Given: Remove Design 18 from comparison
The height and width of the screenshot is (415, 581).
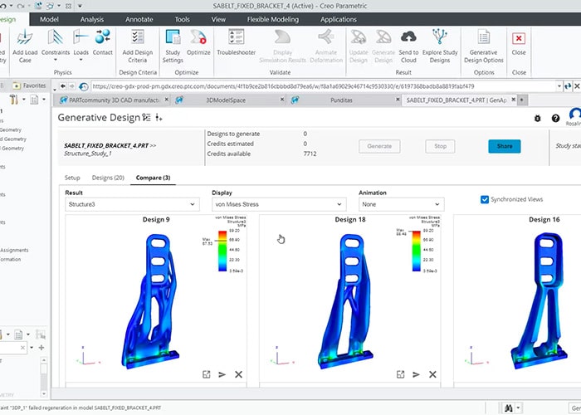Looking at the screenshot, I should [432, 374].
